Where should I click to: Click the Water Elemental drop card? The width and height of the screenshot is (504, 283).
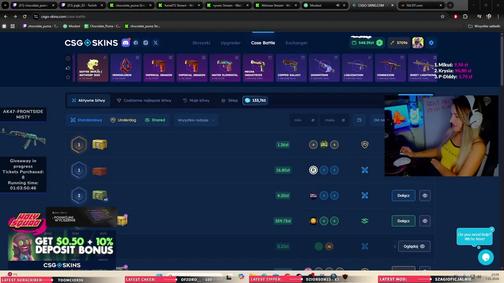(x=225, y=68)
